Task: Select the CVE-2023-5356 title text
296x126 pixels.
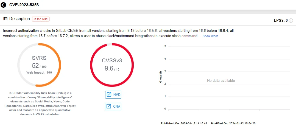Action: [24, 5]
